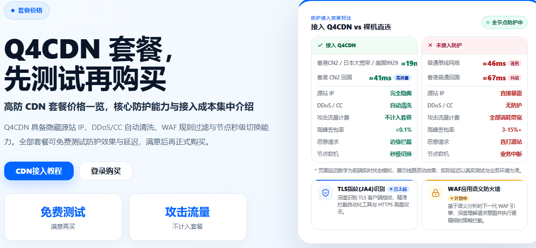Click the 香港 CN2 回国 row label
536x248 pixels.
pyautogui.click(x=334, y=78)
